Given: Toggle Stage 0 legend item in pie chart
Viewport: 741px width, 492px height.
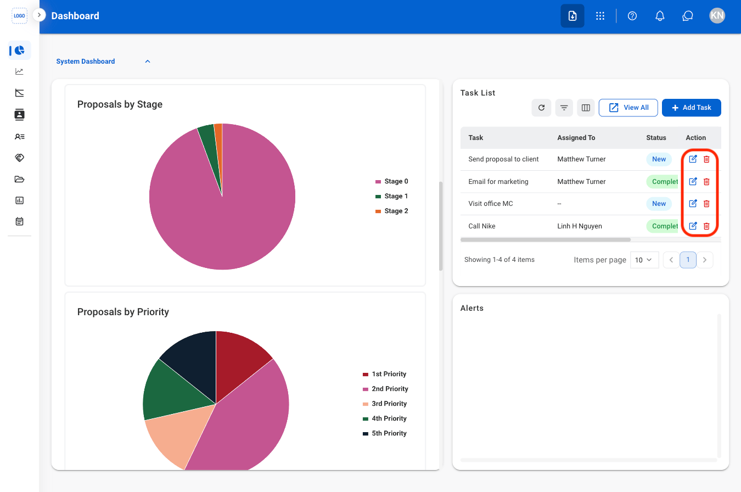Looking at the screenshot, I should (392, 181).
